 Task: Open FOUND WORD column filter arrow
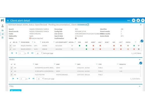[32, 42]
